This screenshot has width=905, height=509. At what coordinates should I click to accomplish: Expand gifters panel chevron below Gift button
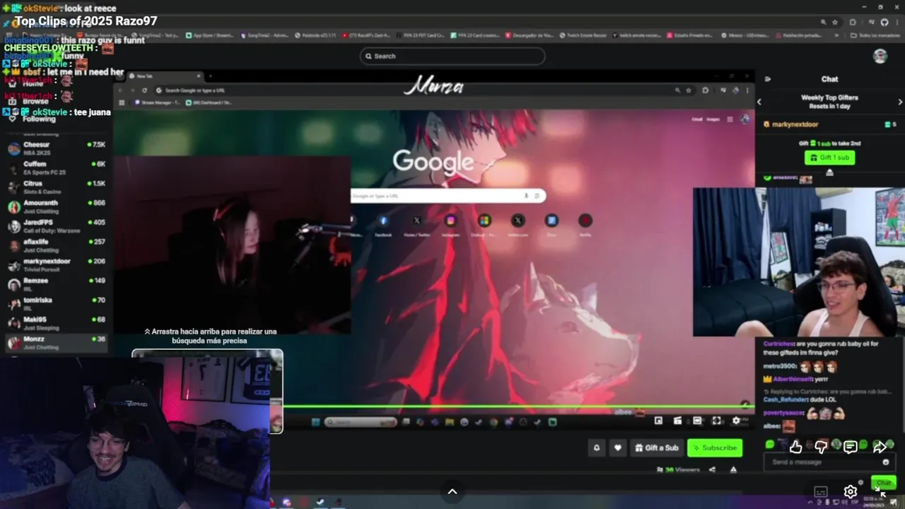829,172
